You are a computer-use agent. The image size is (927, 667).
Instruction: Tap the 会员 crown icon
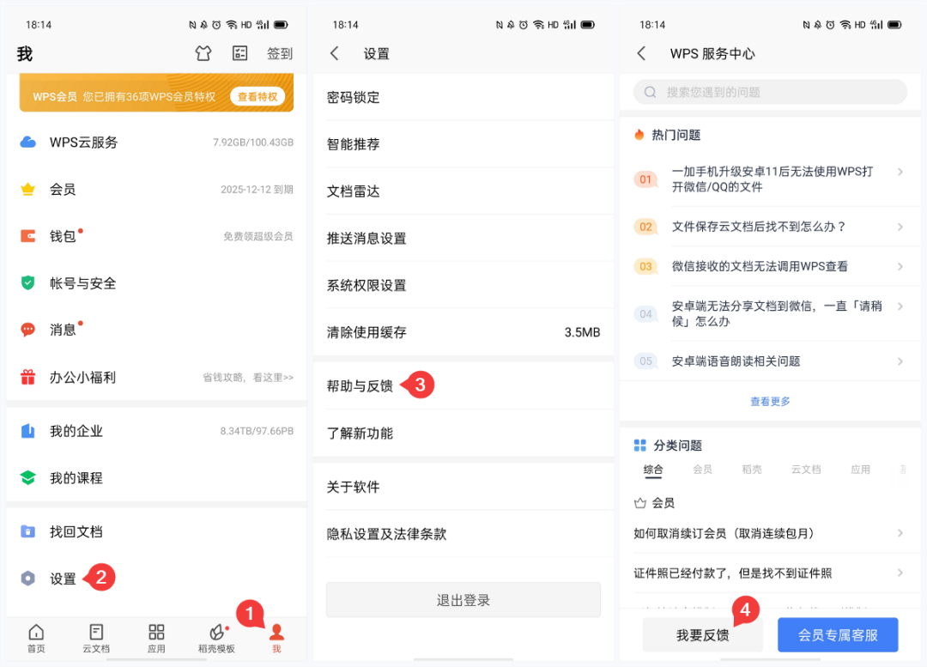(x=27, y=189)
